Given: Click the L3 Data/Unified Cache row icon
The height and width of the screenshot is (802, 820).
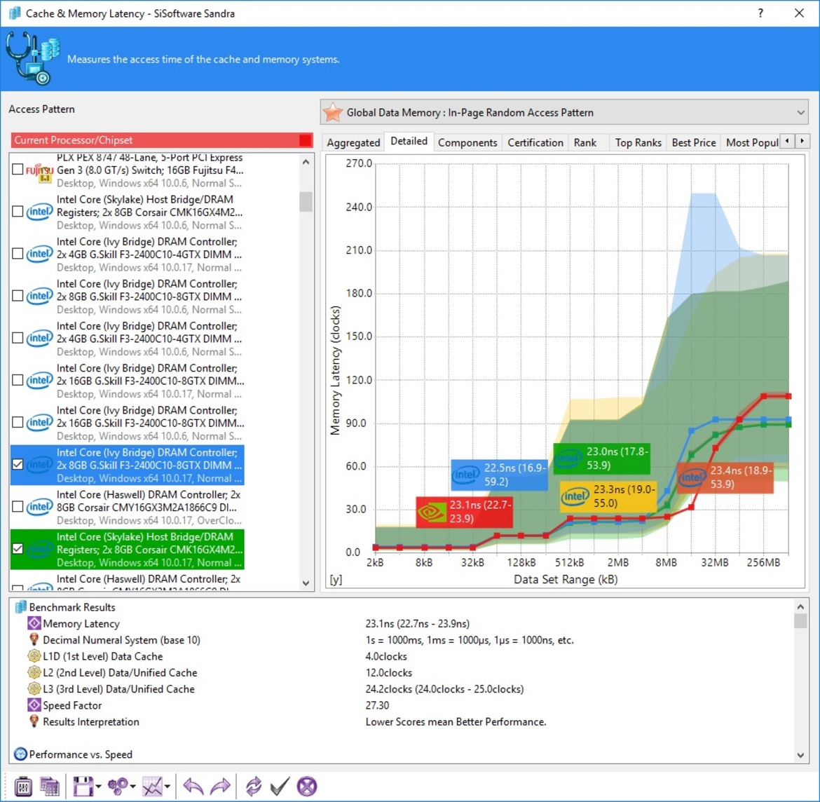Looking at the screenshot, I should tap(34, 688).
